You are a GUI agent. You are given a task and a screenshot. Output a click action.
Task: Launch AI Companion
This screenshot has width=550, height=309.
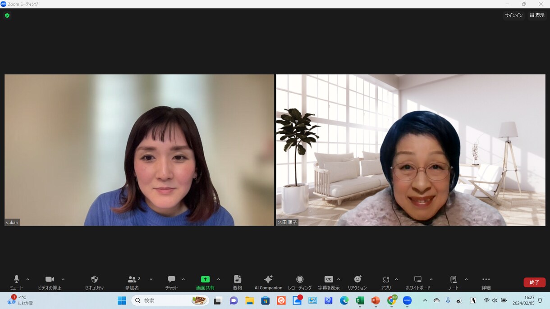268,282
